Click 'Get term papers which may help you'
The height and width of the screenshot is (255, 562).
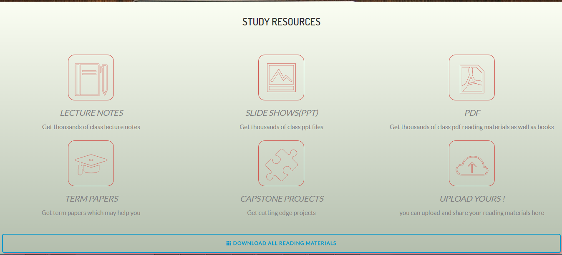(91, 213)
